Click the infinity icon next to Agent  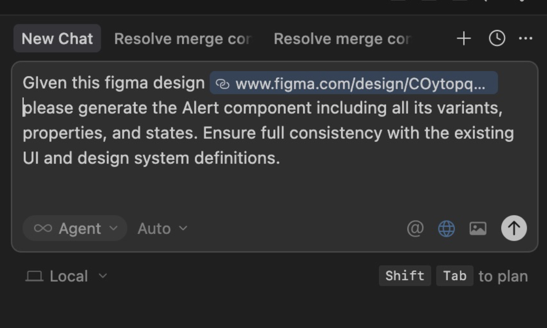click(44, 228)
